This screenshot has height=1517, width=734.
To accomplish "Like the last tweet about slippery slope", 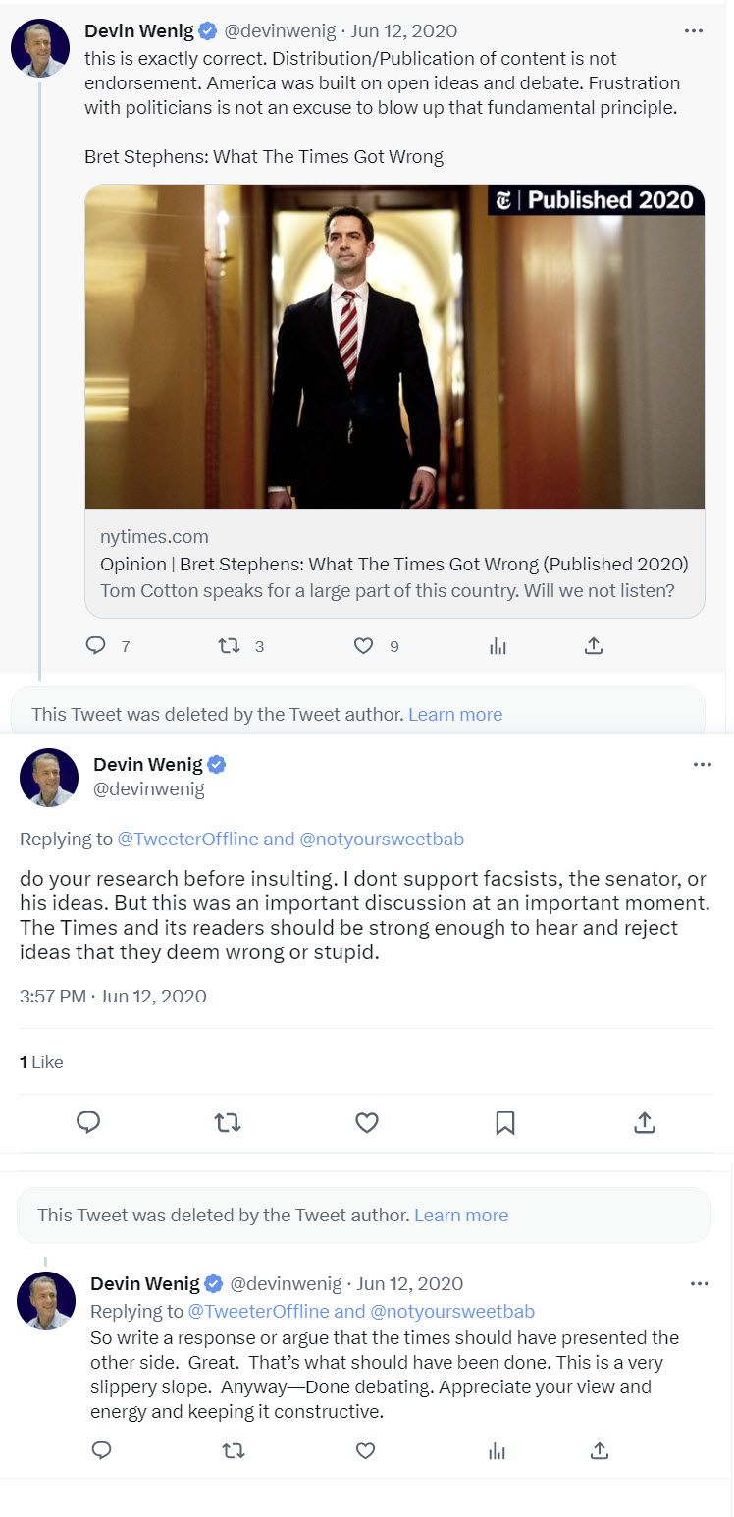I will [x=365, y=1450].
